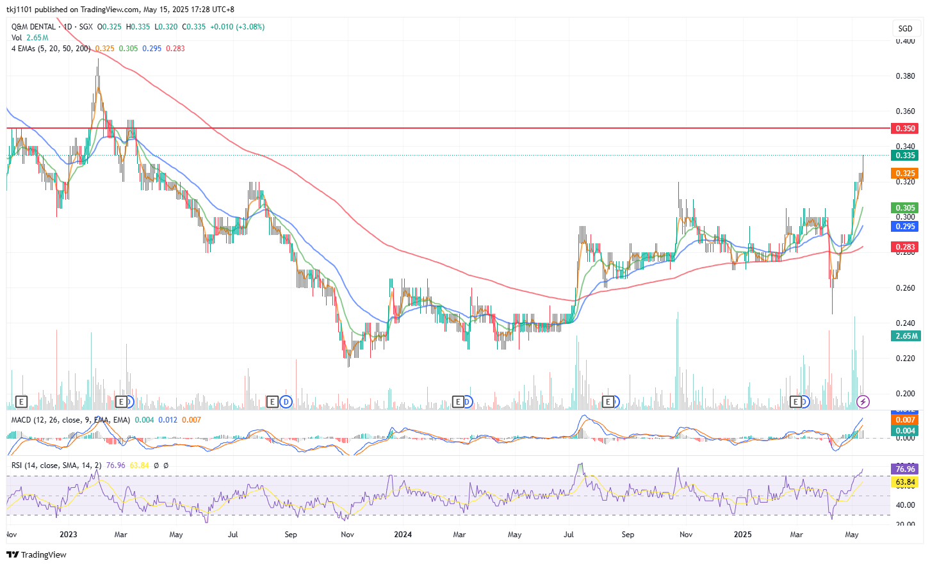The width and height of the screenshot is (930, 566).
Task: Click the red 0.350 price-axis label
Action: tap(904, 128)
